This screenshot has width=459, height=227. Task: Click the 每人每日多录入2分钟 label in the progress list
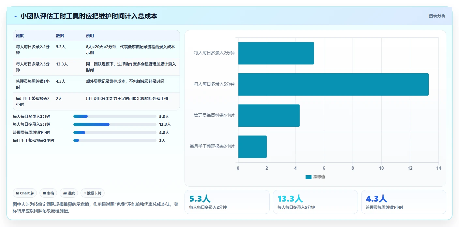pos(31,116)
